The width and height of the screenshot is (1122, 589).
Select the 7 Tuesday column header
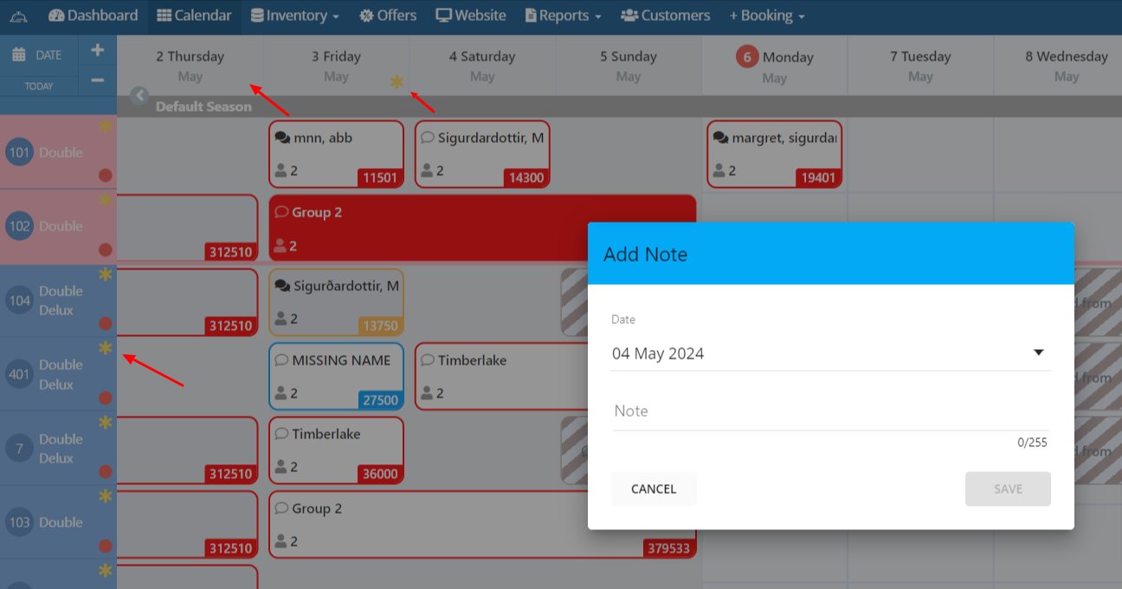(920, 66)
